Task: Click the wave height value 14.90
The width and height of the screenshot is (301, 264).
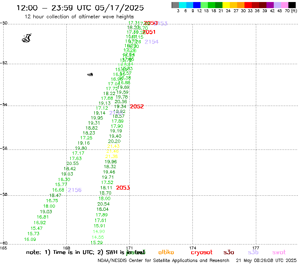Action: pyautogui.click(x=99, y=232)
